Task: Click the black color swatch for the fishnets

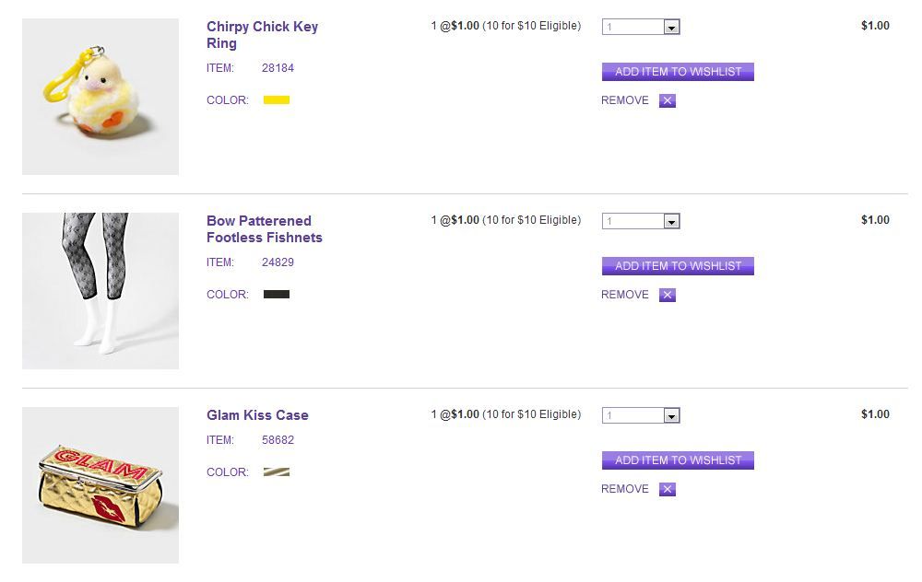Action: click(x=277, y=295)
